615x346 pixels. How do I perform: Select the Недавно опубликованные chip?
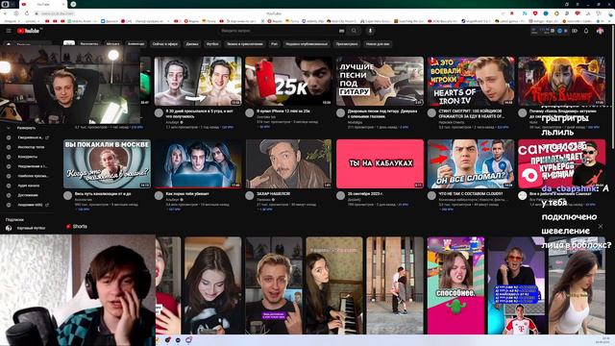pos(307,44)
